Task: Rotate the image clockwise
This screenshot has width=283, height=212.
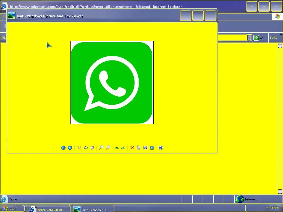Action: click(x=117, y=148)
